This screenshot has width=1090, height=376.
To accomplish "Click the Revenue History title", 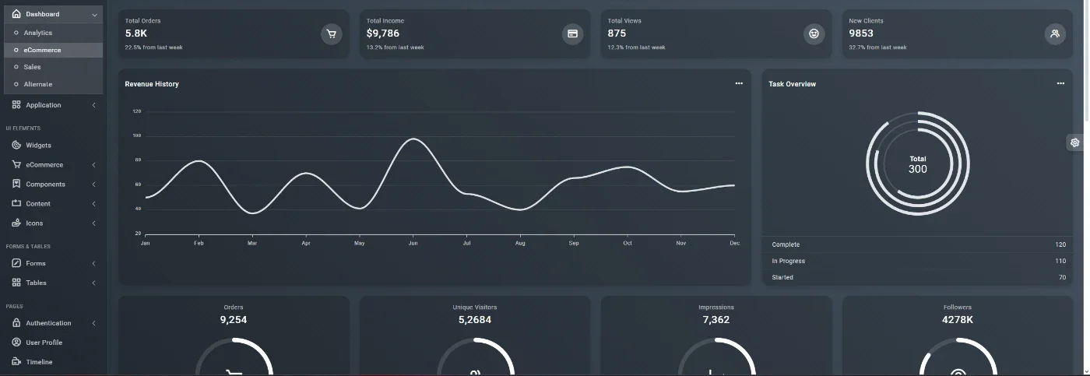I will coord(152,84).
